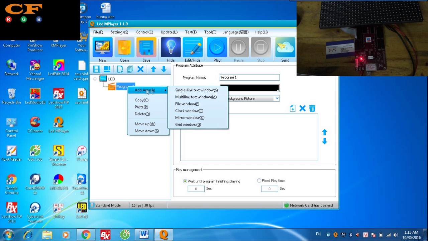This screenshot has height=241, width=428.
Task: Click the Word icon in the taskbar
Action: coord(144,235)
